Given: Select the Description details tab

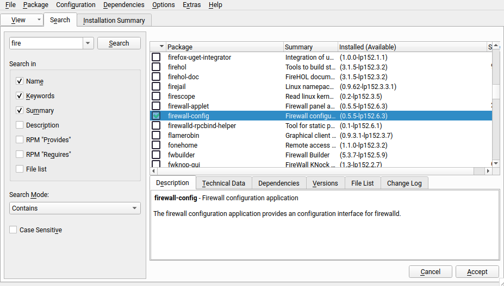Looking at the screenshot, I should coord(172,183).
